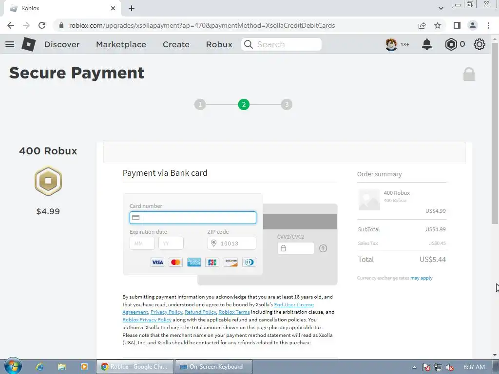Click the Action Center flag tray icon
The width and height of the screenshot is (499, 374).
pyautogui.click(x=426, y=367)
